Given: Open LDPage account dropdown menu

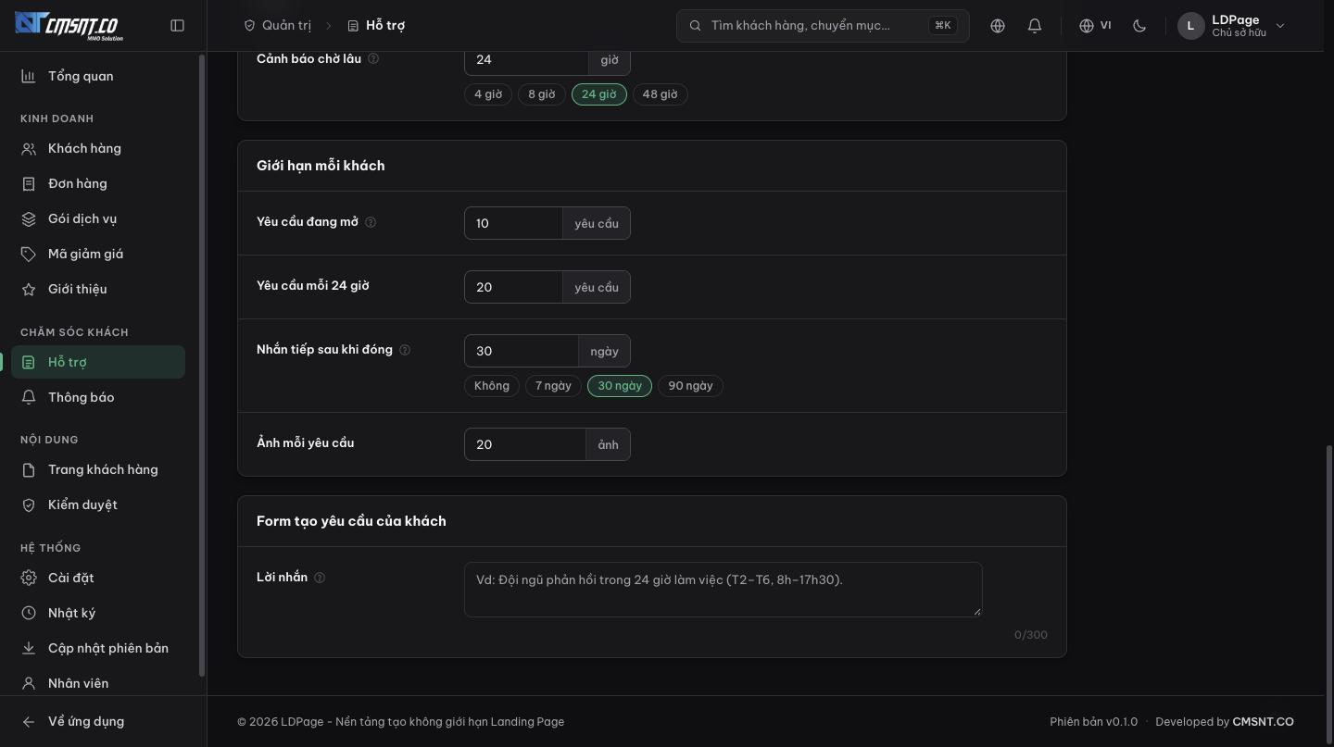Looking at the screenshot, I should (1232, 26).
